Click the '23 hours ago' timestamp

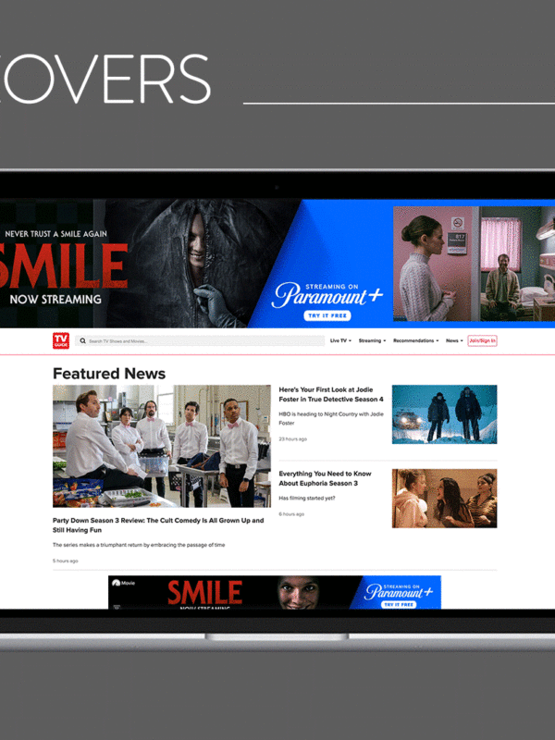click(x=292, y=438)
